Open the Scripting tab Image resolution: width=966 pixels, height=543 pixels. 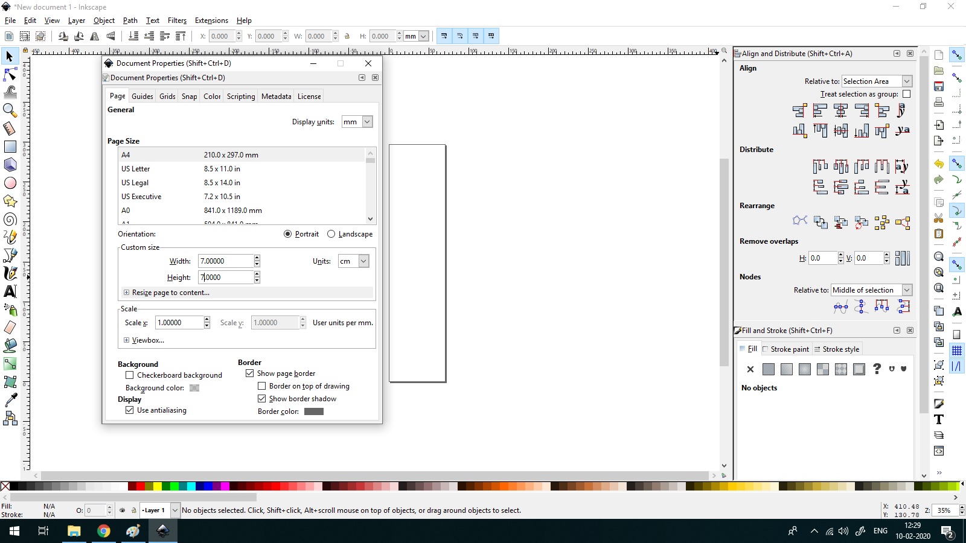click(x=241, y=97)
